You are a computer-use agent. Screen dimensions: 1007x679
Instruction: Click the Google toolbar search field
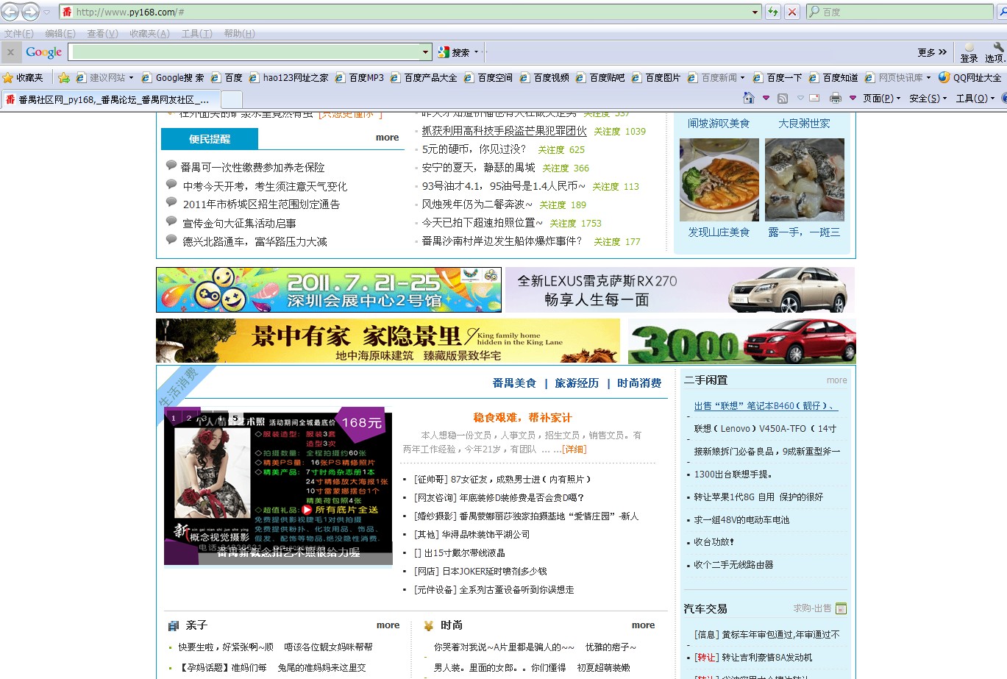pos(246,52)
